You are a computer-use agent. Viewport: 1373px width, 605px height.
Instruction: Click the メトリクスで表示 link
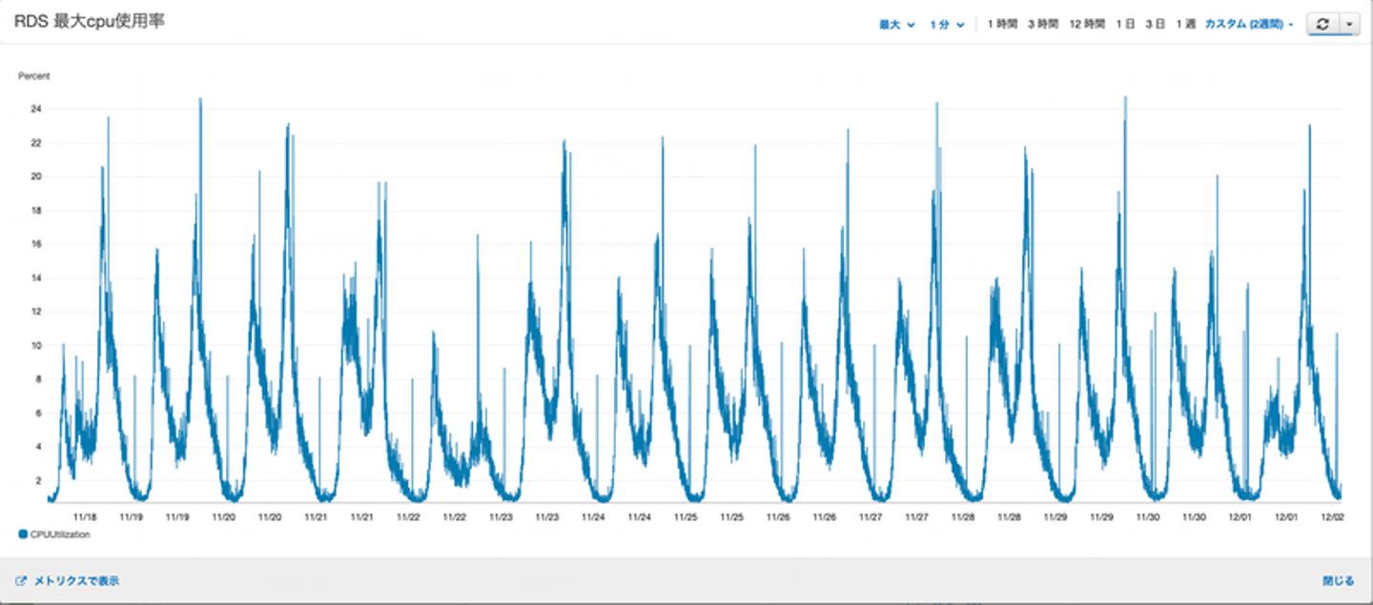(76, 580)
